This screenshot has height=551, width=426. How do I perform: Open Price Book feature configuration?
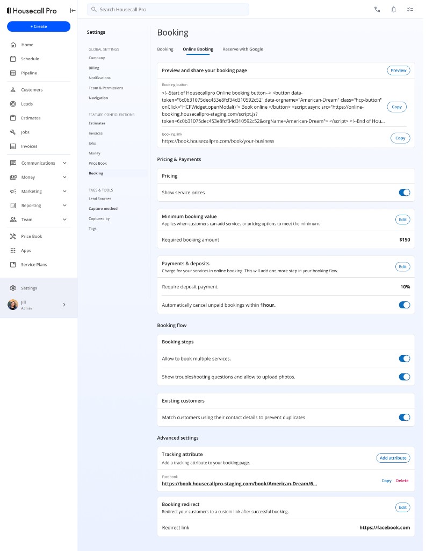(98, 164)
